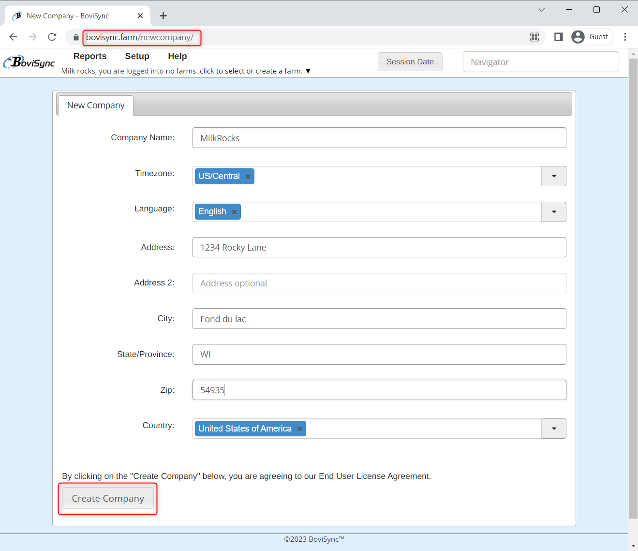638x551 pixels.
Task: Open the Guest profile button
Action: tap(592, 37)
